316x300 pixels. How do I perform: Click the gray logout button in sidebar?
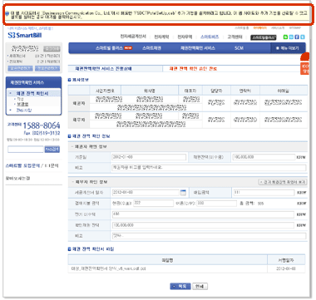[52, 49]
